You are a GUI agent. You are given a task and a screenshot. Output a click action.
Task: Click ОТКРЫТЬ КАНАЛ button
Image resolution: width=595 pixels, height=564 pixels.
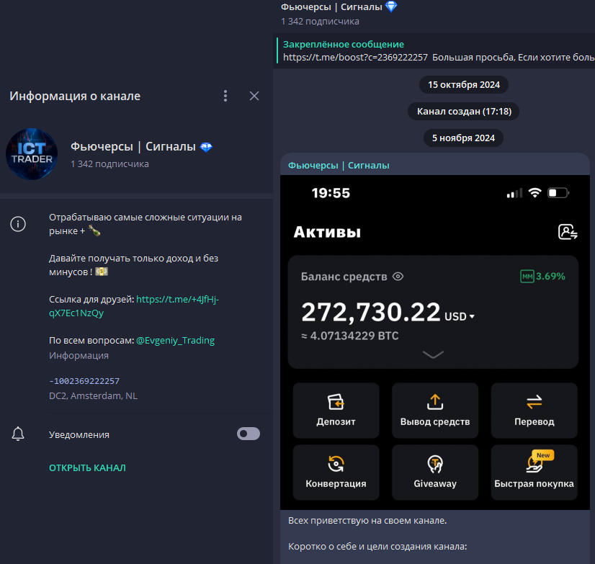point(87,468)
